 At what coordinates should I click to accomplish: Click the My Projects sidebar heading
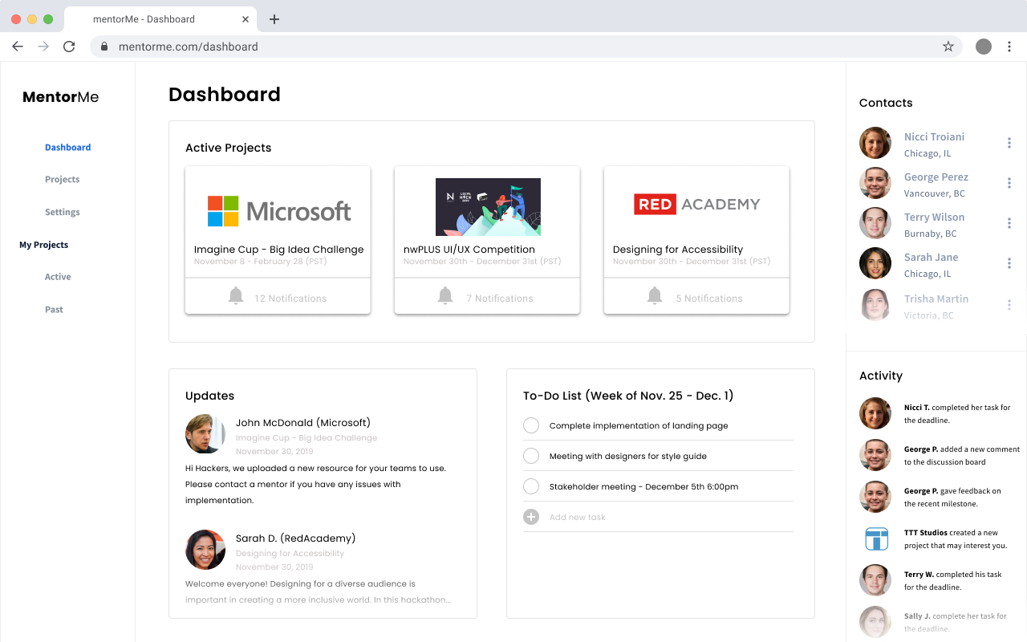coord(44,245)
